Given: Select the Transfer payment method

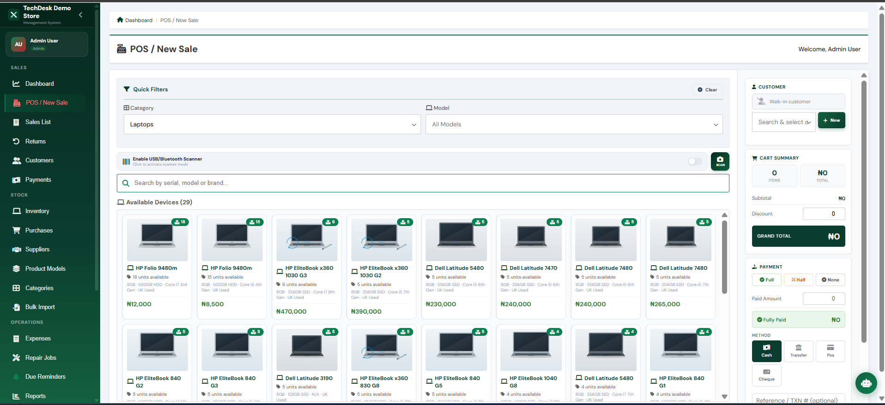Looking at the screenshot, I should click(799, 351).
